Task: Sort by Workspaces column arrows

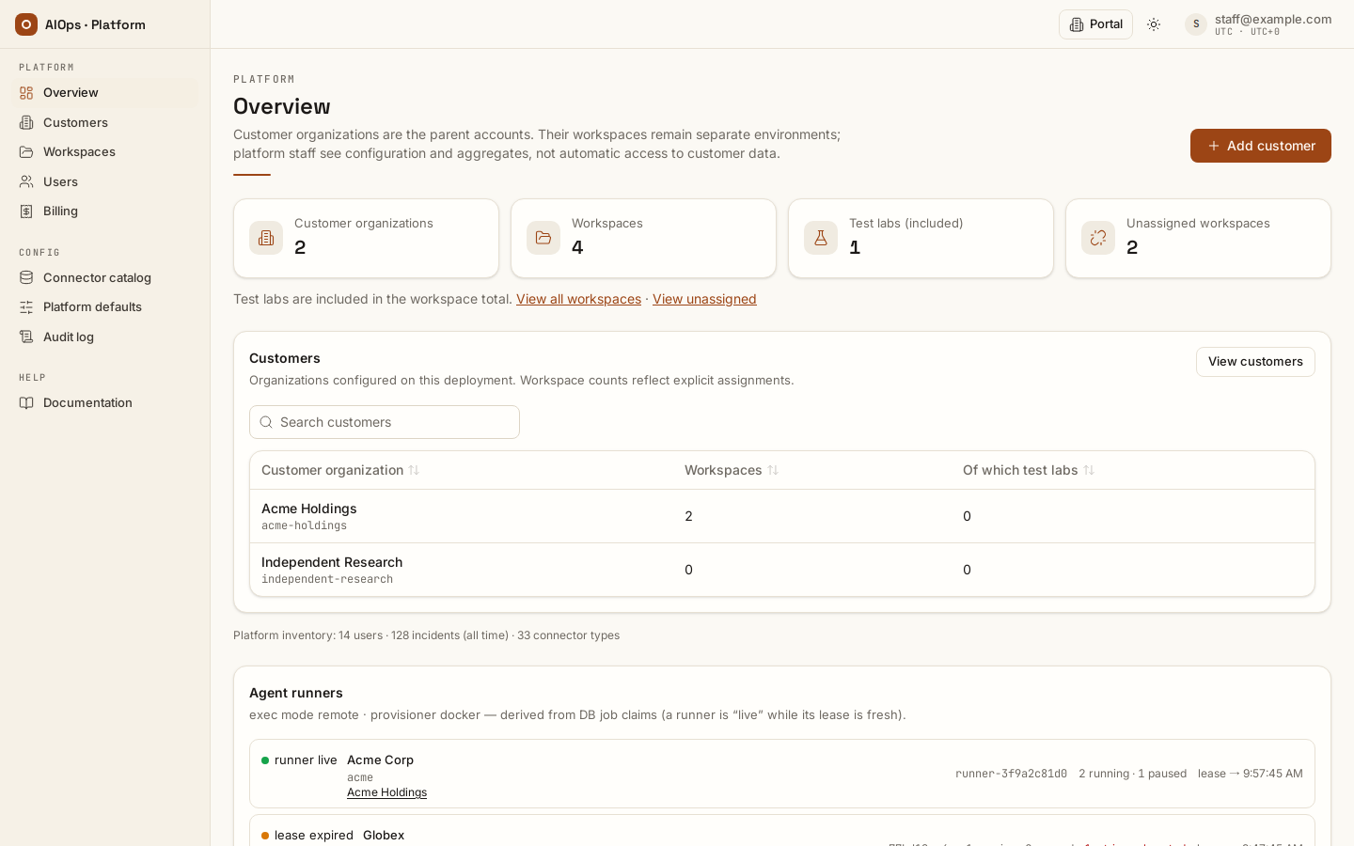Action: (x=773, y=470)
